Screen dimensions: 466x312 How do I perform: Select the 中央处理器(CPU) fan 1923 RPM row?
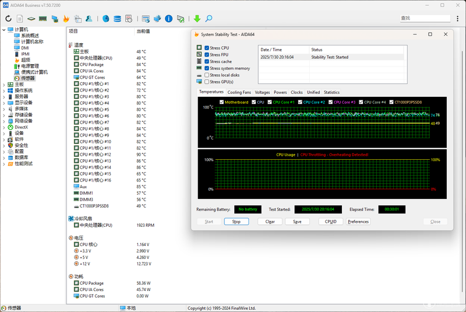[114, 225]
